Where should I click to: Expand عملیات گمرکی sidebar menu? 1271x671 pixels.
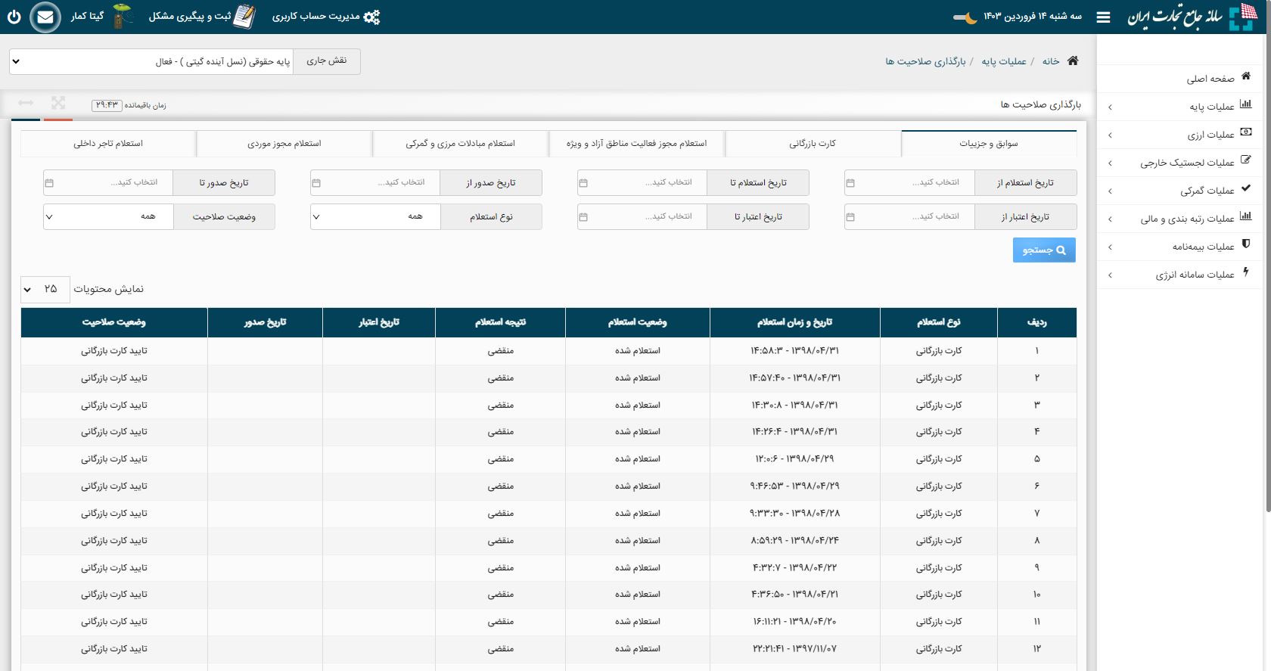(x=1180, y=191)
